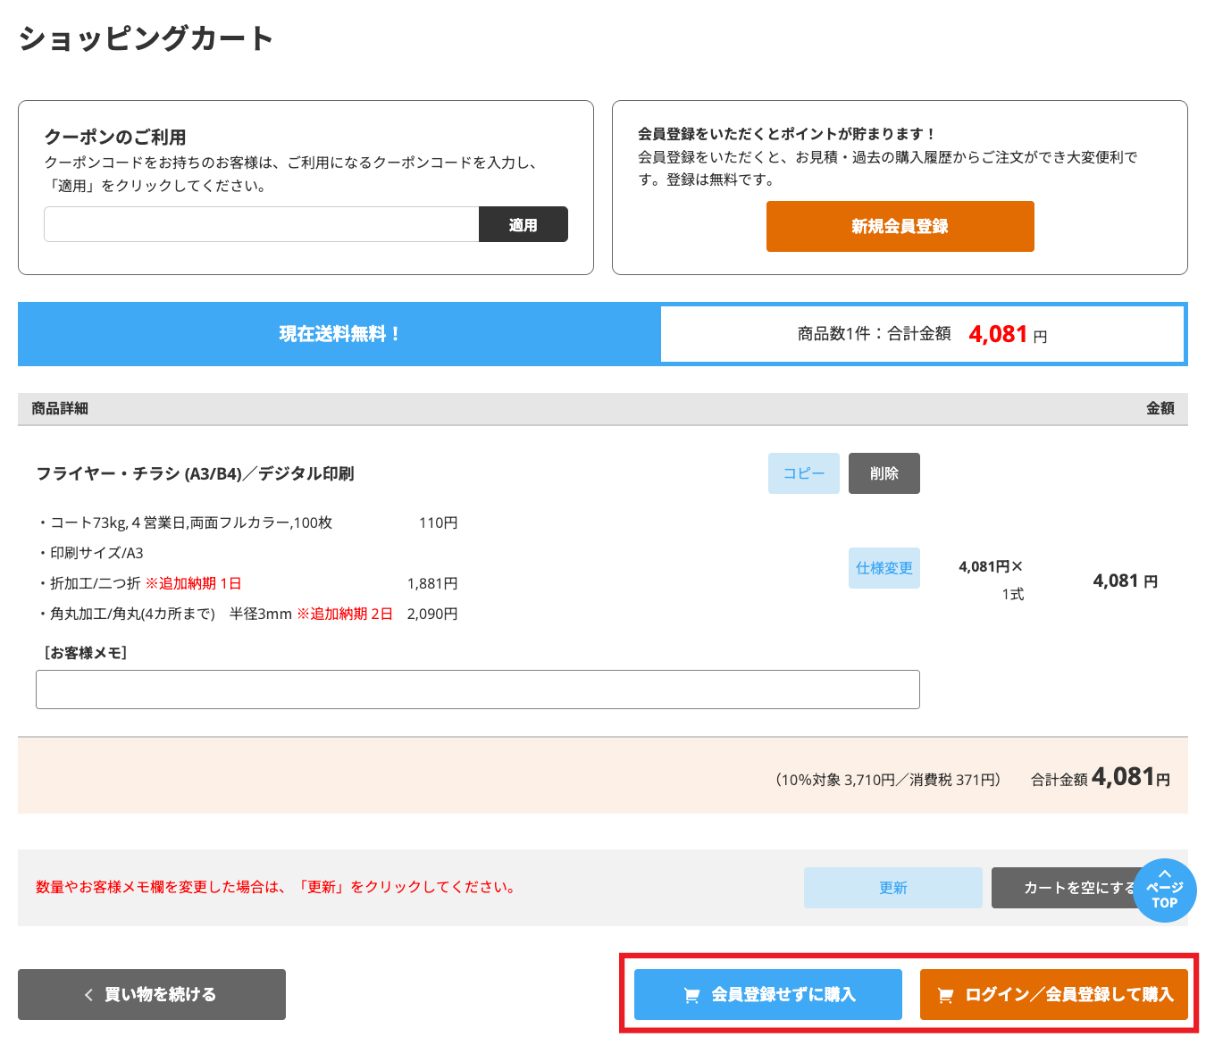The image size is (1206, 1045).
Task: Click 更新 to update cart
Action: (x=893, y=888)
